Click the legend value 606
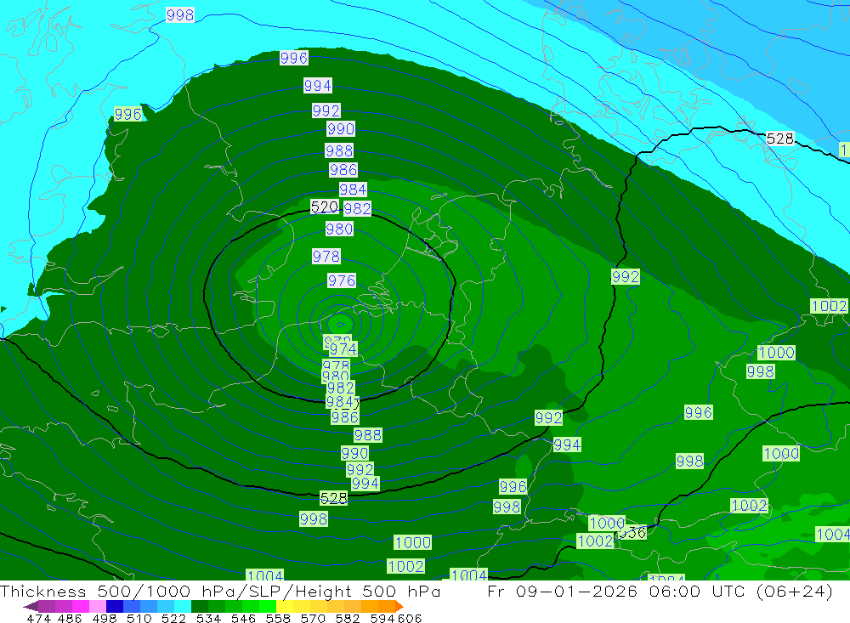This screenshot has width=850, height=623. tap(410, 619)
